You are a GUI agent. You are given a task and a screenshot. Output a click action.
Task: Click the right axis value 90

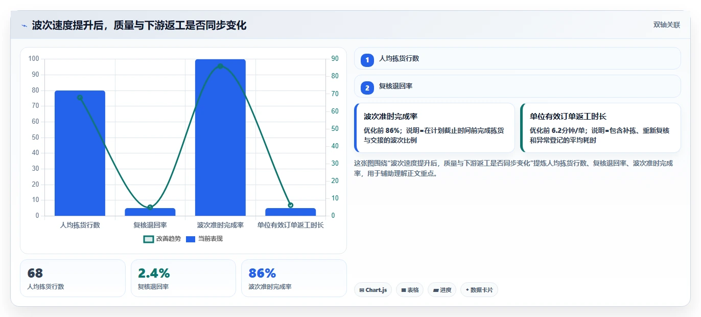tap(335, 59)
